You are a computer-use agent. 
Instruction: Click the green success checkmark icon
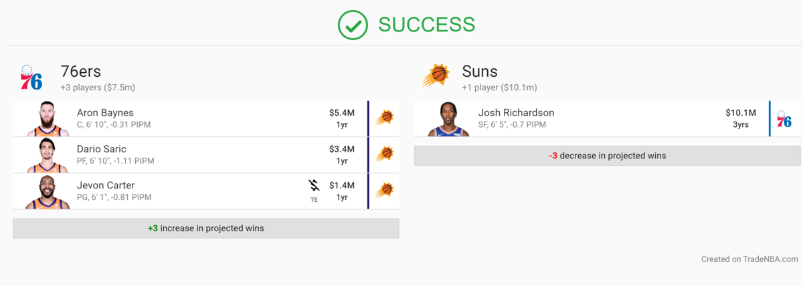pyautogui.click(x=354, y=25)
